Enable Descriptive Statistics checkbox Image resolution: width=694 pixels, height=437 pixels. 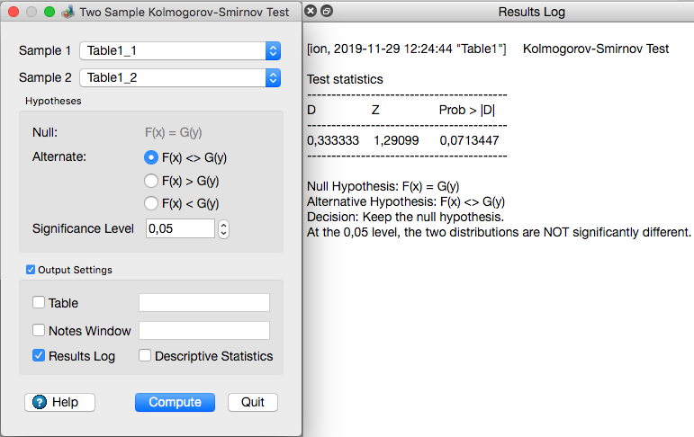[x=145, y=356]
